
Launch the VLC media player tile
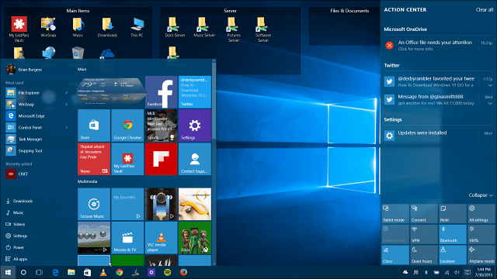click(x=161, y=238)
